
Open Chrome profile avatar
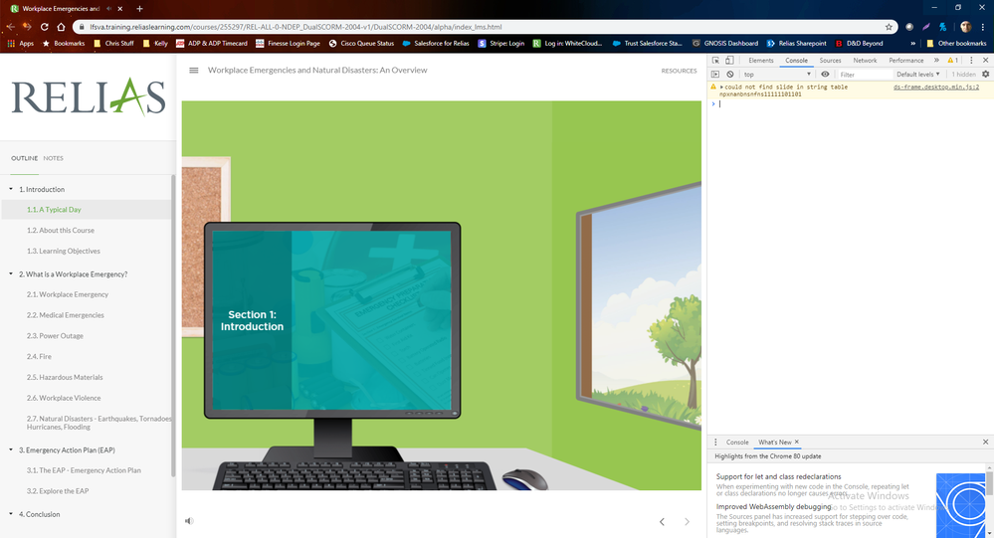pos(966,27)
